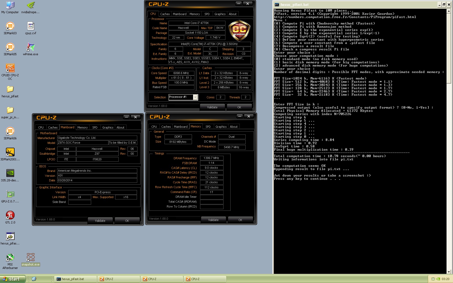Click the NVIDIA tray icon in system tray

tap(438, 279)
